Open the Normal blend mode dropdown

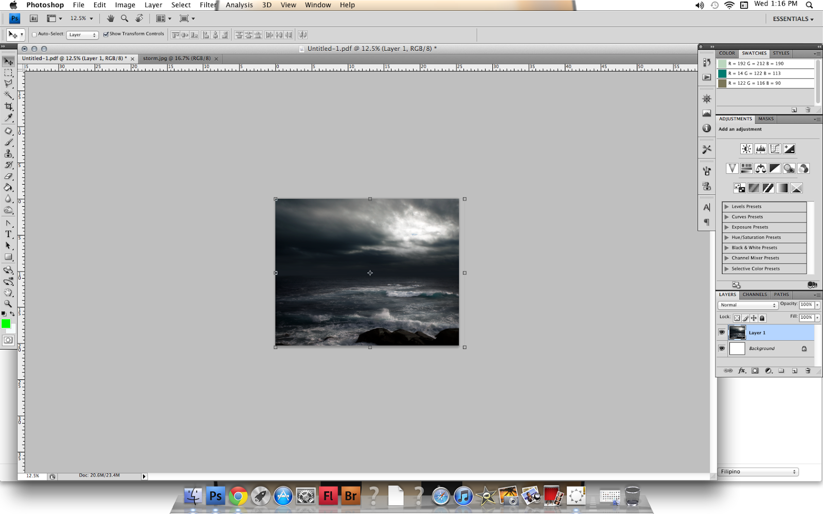tap(748, 305)
